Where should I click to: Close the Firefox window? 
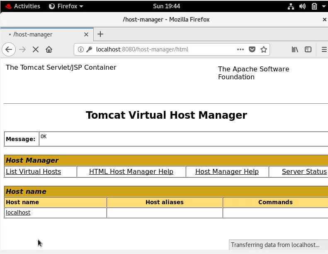(324, 20)
